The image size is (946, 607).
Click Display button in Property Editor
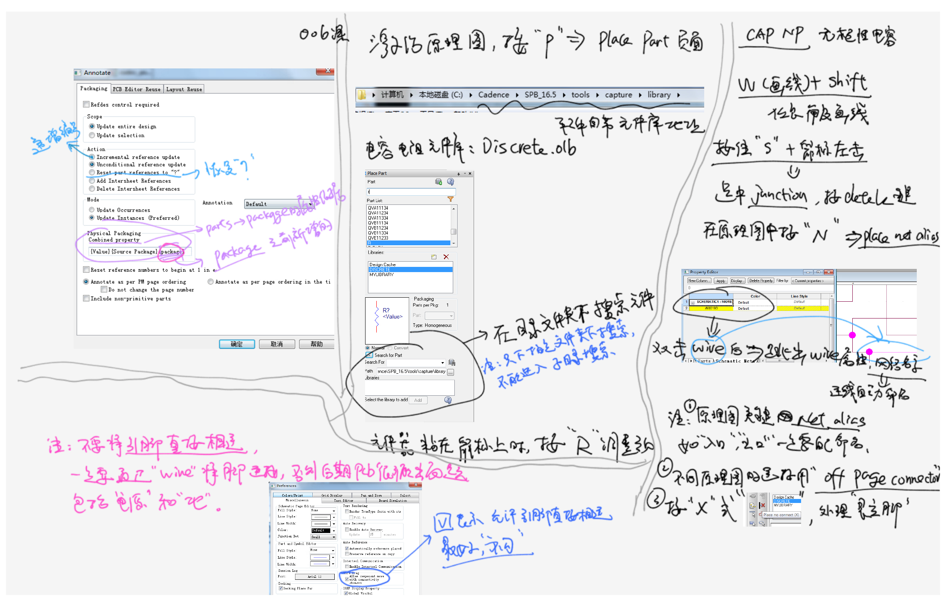tap(737, 281)
